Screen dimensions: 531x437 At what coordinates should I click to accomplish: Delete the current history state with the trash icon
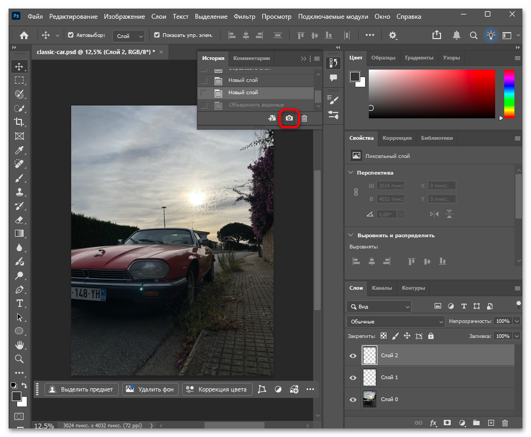click(305, 118)
